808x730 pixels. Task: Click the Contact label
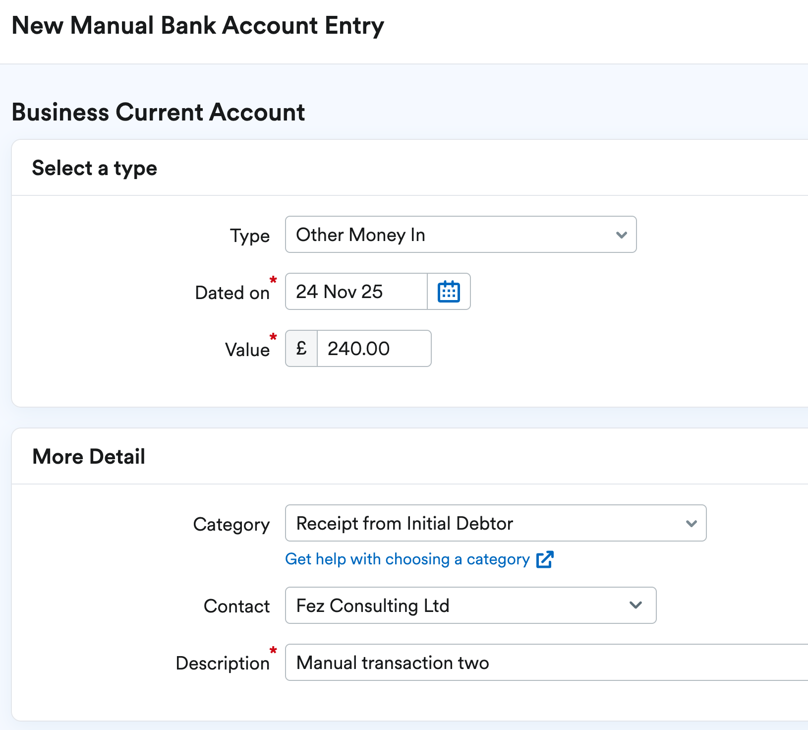click(237, 606)
